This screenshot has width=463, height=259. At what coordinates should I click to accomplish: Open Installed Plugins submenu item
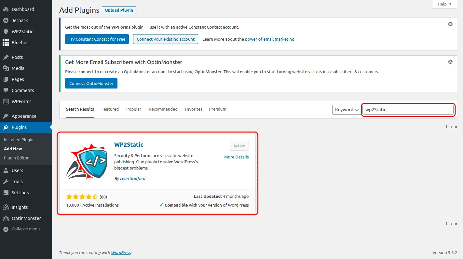(20, 140)
